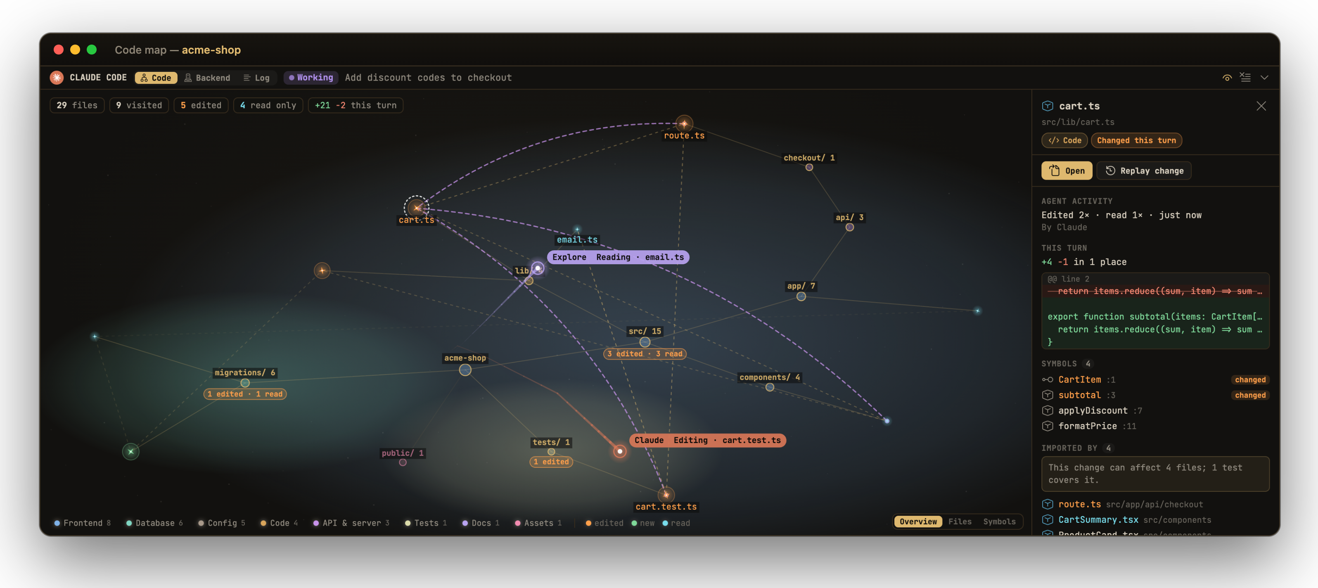Click the checkout/ folder node
The height and width of the screenshot is (588, 1318).
point(809,167)
